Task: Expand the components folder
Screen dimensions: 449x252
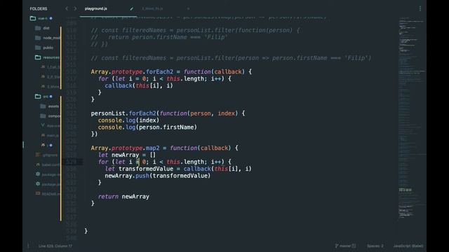Action: tap(51, 115)
